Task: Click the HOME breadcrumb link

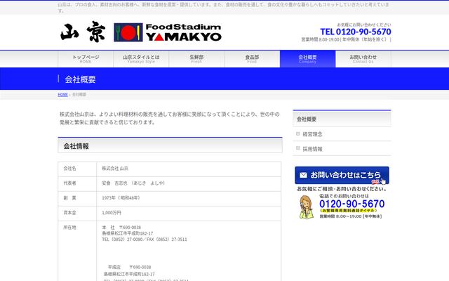Action: (62, 95)
